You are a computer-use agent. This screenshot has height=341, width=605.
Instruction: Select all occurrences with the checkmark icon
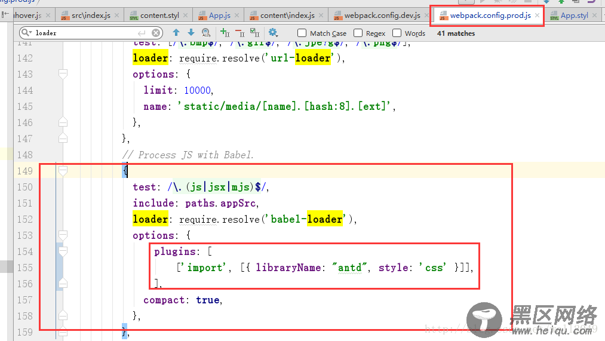pyautogui.click(x=254, y=33)
